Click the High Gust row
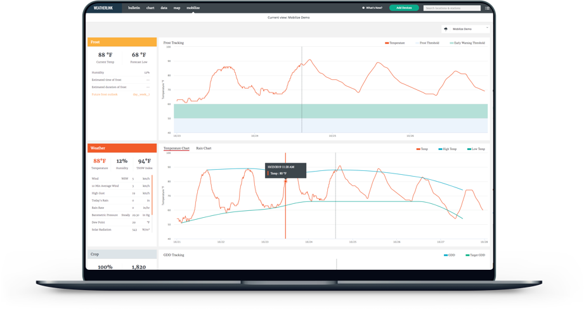Image resolution: width=584 pixels, height=309 pixels. point(120,193)
